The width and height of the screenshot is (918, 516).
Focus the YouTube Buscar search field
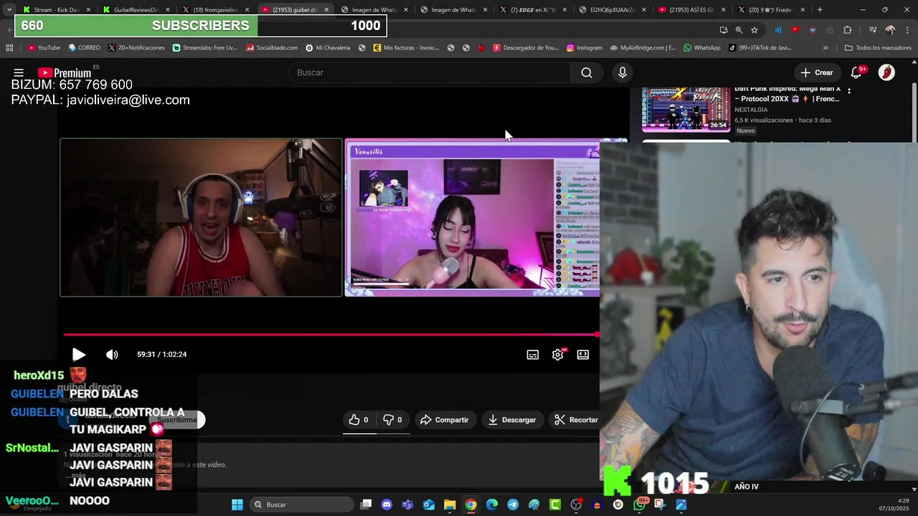tap(429, 72)
